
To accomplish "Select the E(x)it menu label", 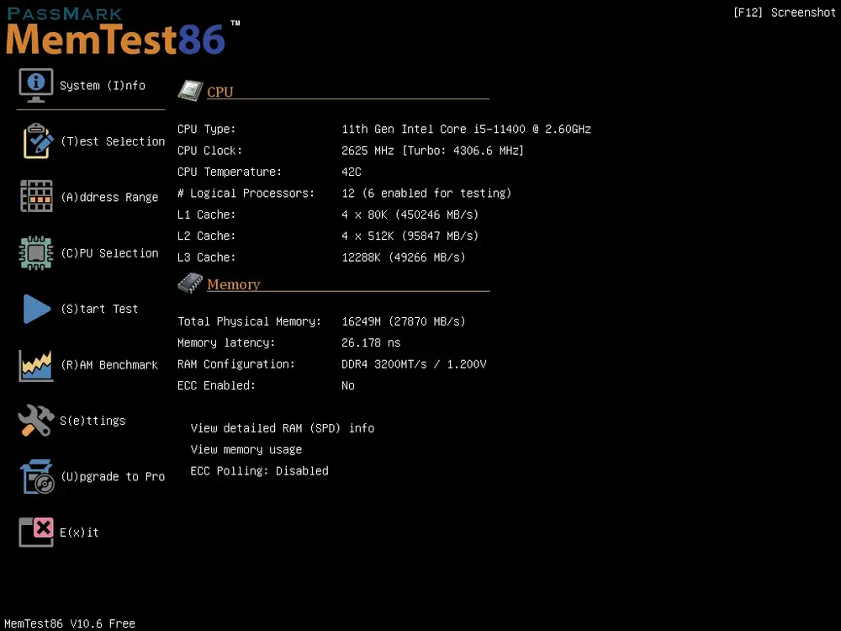I will tap(79, 533).
